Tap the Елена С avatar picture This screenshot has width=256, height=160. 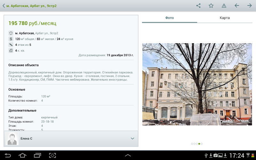[12, 139]
